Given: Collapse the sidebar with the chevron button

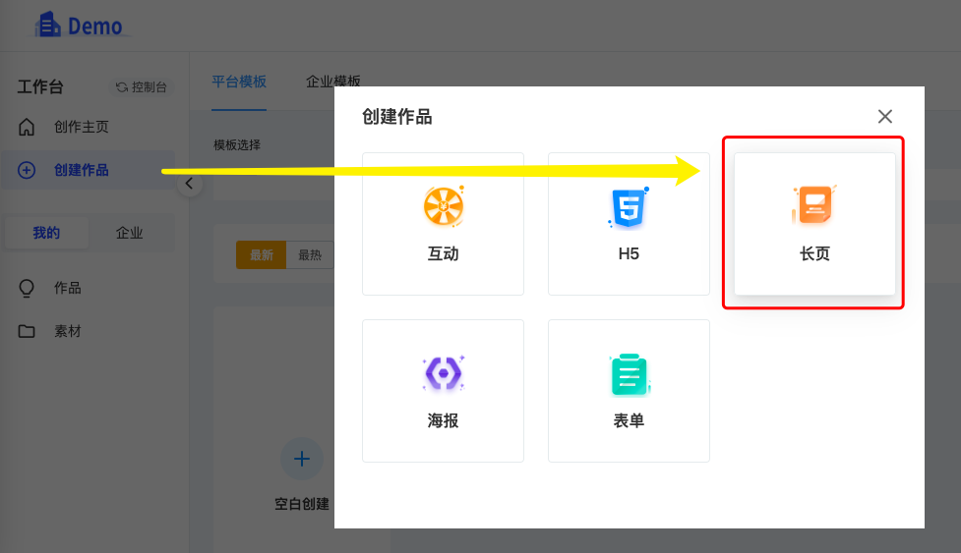Looking at the screenshot, I should click(190, 184).
